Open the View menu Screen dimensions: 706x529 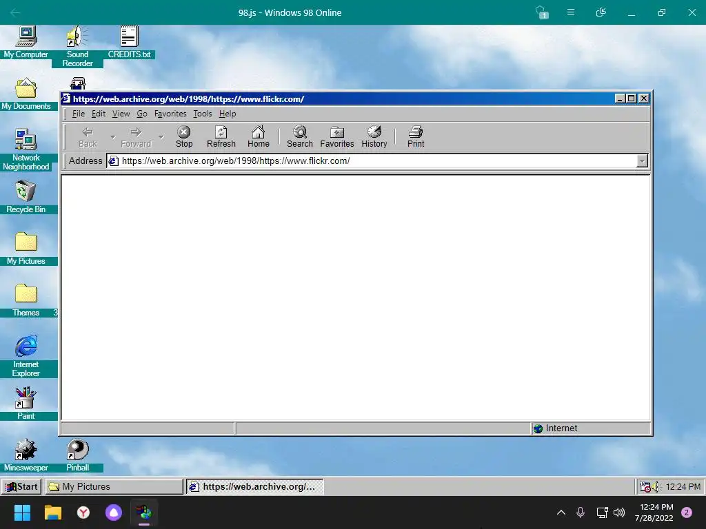pyautogui.click(x=121, y=114)
